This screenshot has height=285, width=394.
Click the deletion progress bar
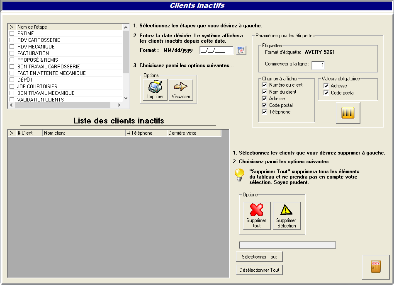tap(287, 245)
